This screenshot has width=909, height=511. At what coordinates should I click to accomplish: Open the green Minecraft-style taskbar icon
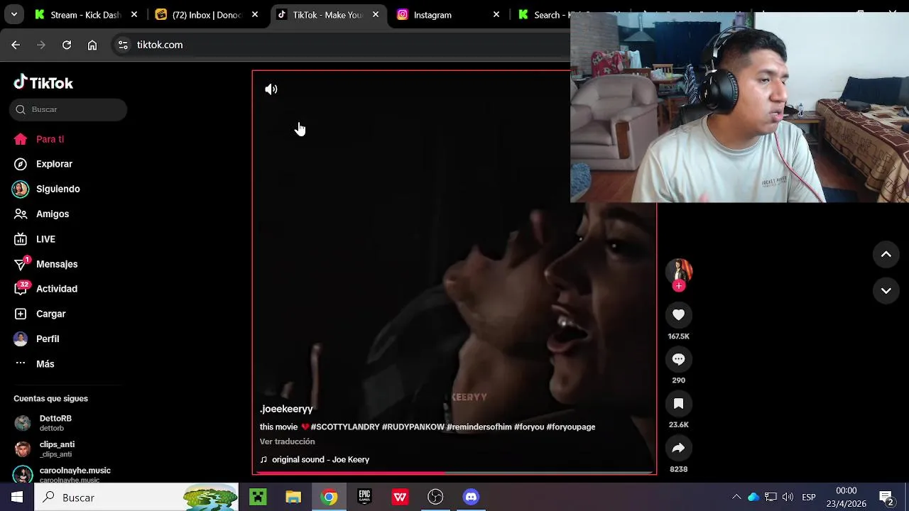(258, 497)
